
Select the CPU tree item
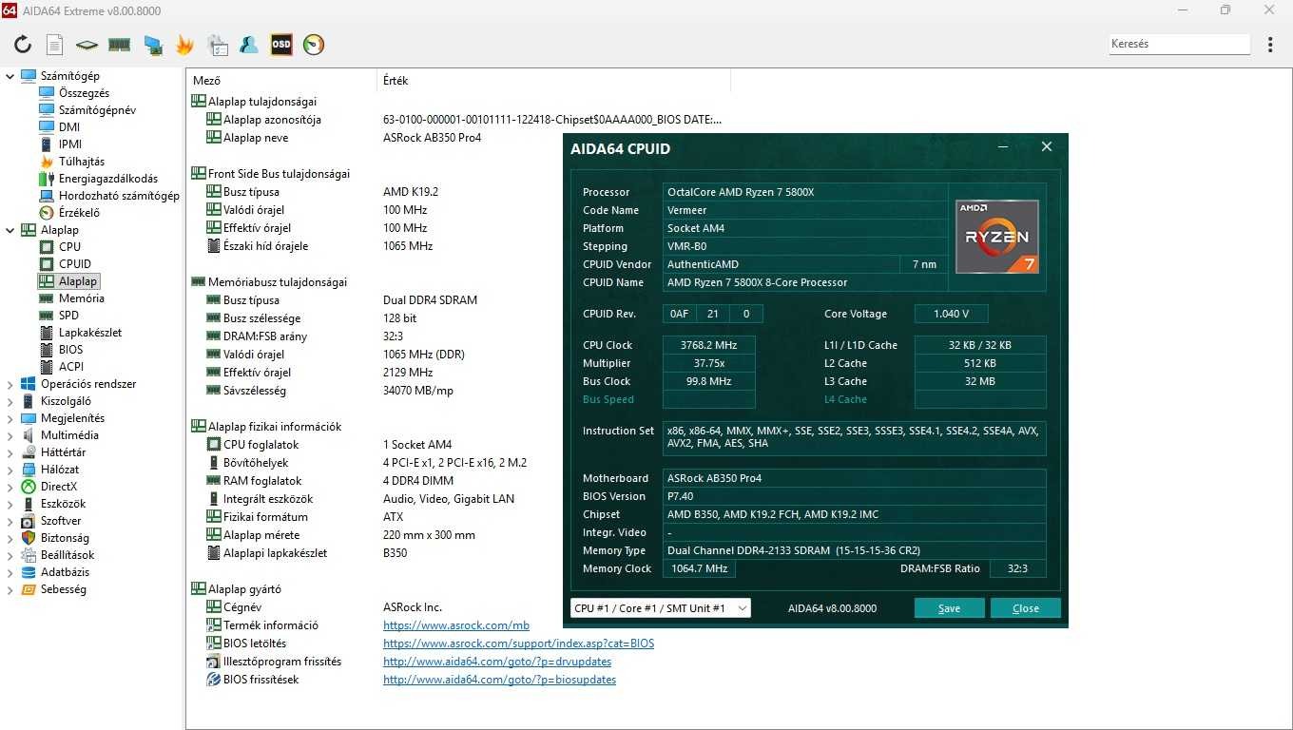(x=70, y=247)
